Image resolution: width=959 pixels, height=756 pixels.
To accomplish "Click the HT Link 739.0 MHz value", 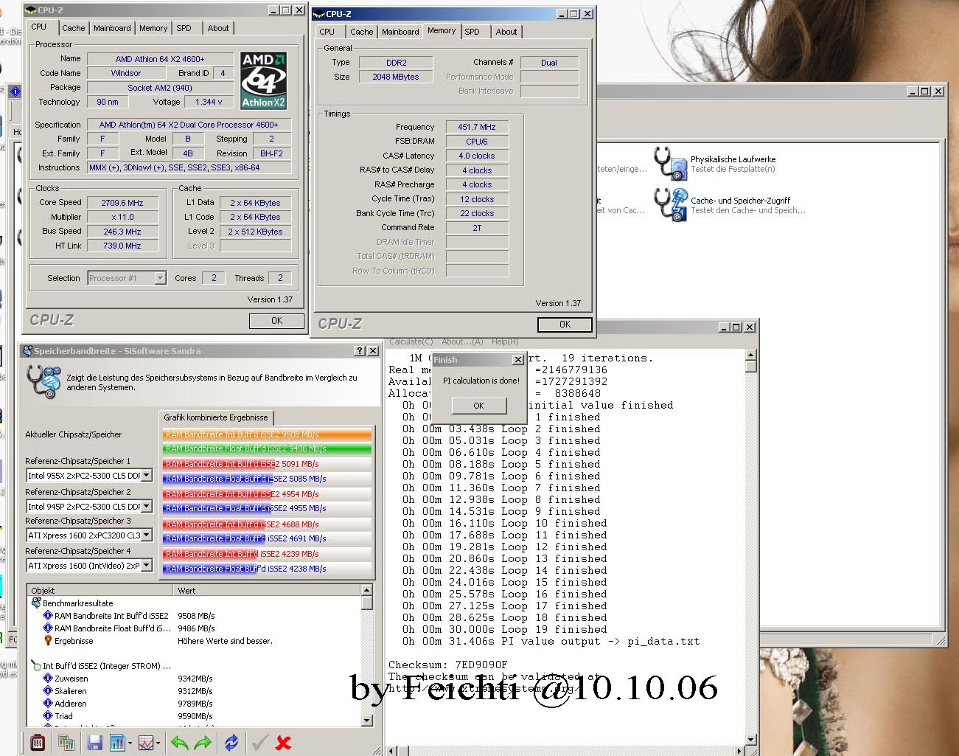I will 122,246.
